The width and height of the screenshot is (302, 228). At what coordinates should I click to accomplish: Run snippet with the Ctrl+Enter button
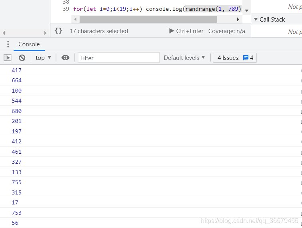(186, 31)
